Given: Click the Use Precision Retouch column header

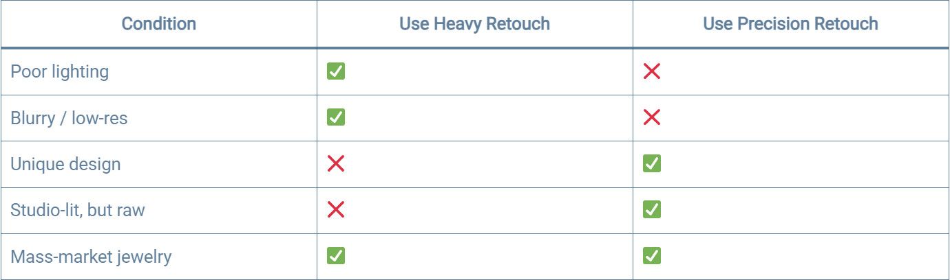Looking at the screenshot, I should click(790, 24).
